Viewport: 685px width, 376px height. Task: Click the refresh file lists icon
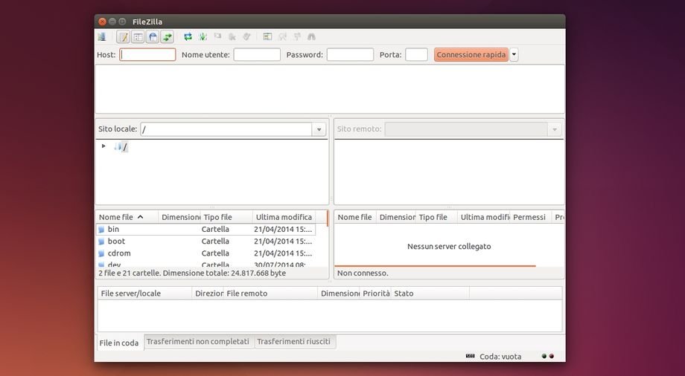188,36
